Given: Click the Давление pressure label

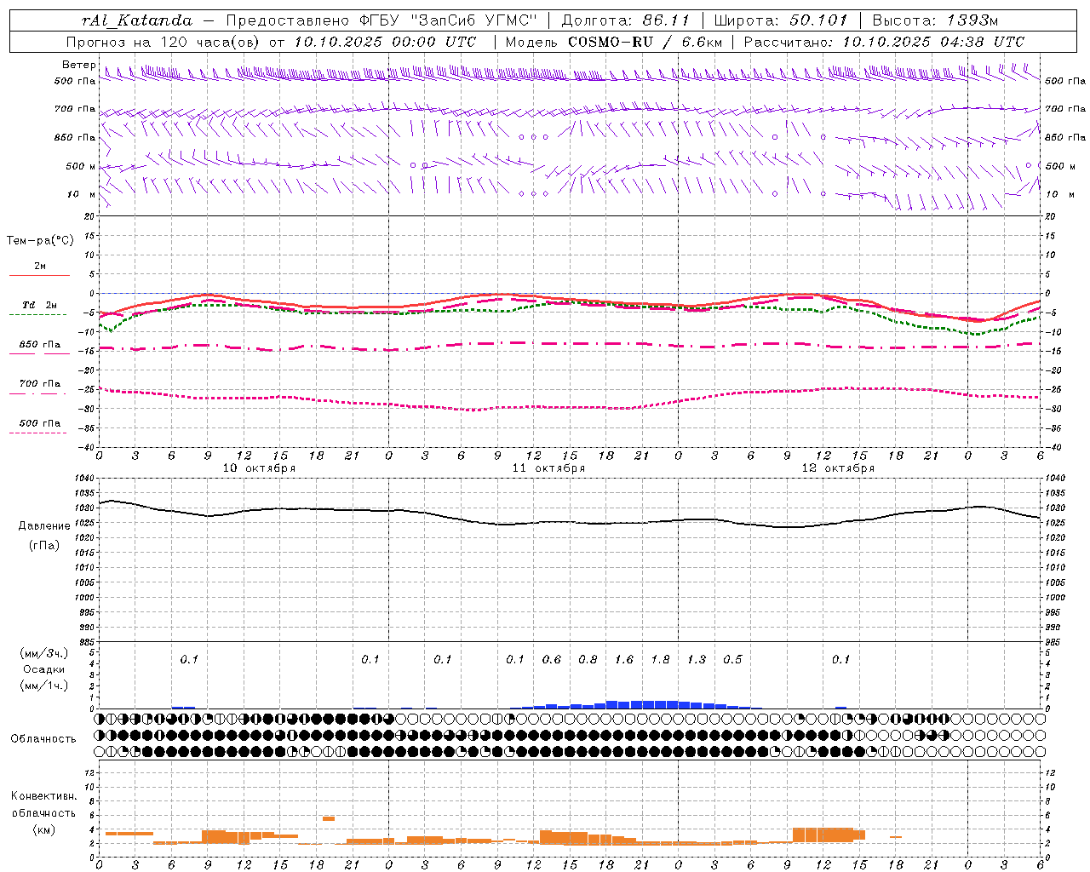Looking at the screenshot, I should (44, 526).
